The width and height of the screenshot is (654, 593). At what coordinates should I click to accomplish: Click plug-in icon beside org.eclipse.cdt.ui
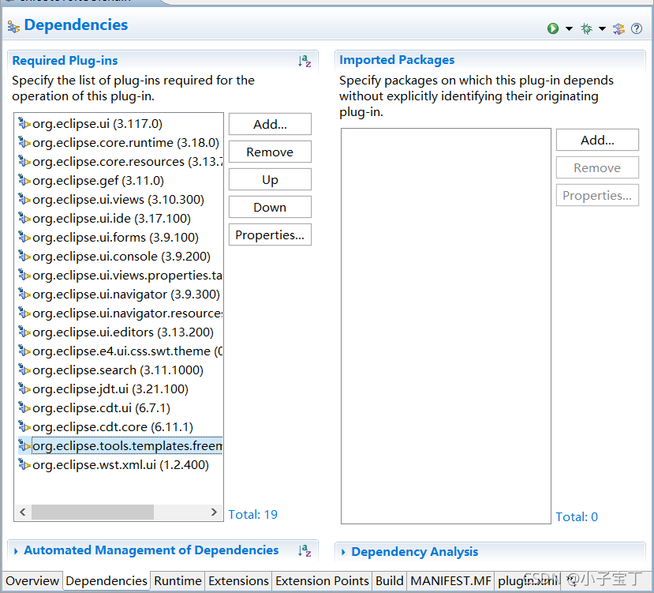(x=24, y=407)
